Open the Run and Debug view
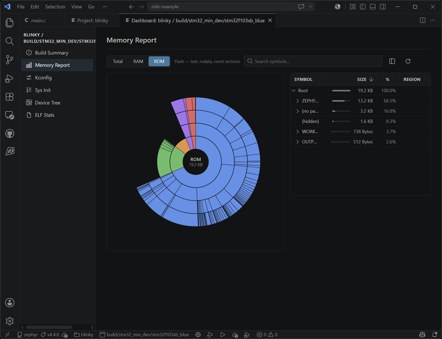This screenshot has width=442, height=339. (x=9, y=78)
